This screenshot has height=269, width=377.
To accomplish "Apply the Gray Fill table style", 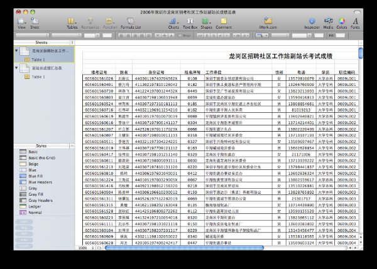I will tap(31, 194).
